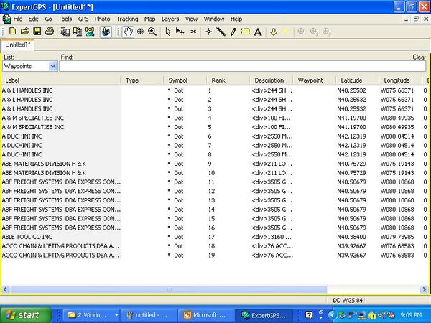This screenshot has width=431, height=323.
Task: Select ABE MATERIALS DIVISION row ranked 10
Action: 215,173
